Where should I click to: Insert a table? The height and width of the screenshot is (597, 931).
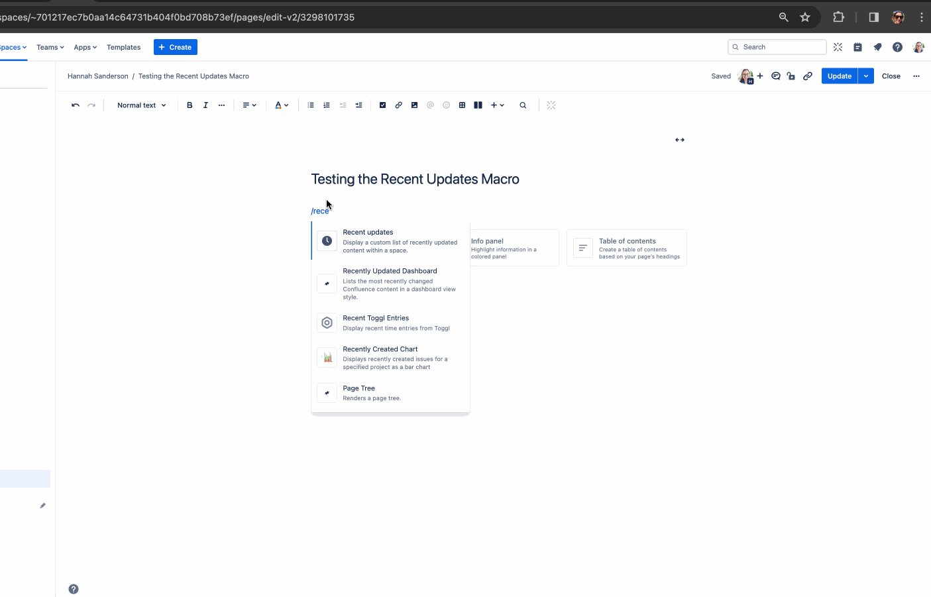[462, 105]
